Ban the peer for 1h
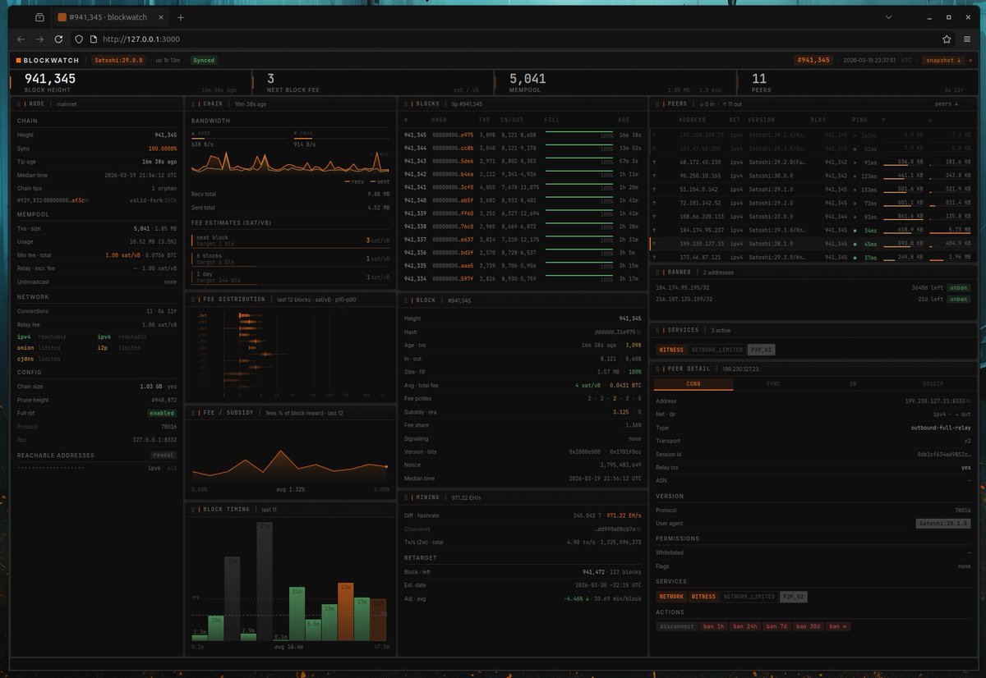 click(713, 626)
